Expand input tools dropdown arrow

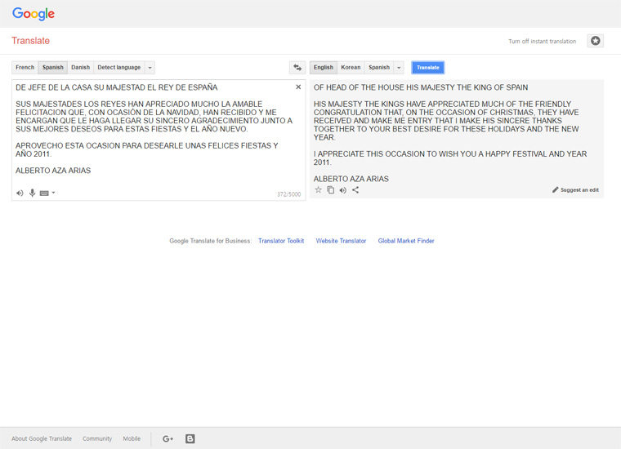[53, 193]
